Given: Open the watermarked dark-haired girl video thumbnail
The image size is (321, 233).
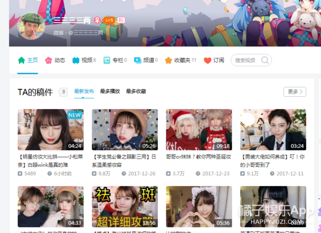Looking at the screenshot, I should tap(273, 207).
